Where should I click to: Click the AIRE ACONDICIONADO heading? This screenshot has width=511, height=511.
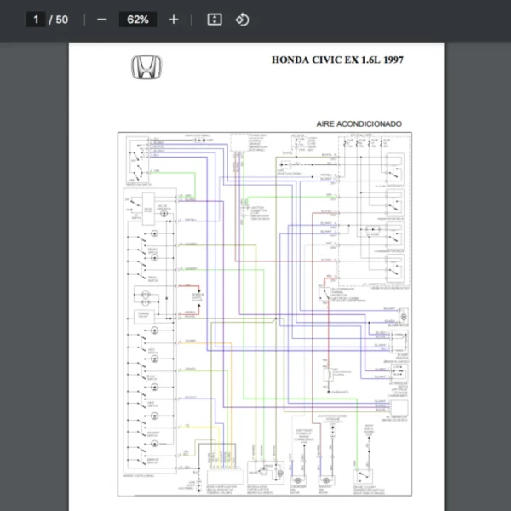pyautogui.click(x=359, y=123)
